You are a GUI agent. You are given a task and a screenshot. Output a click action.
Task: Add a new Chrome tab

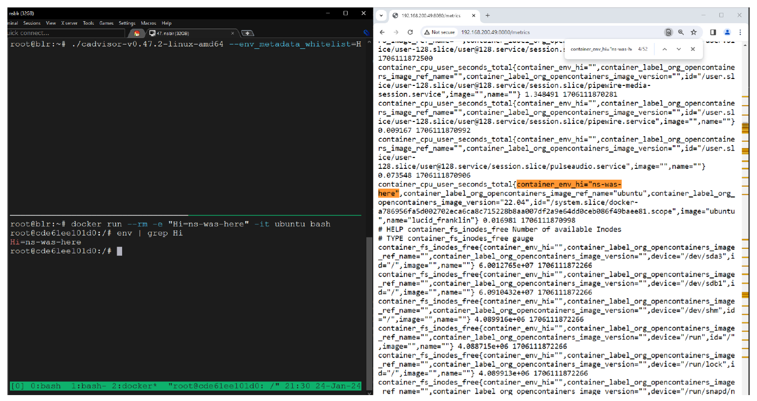[x=488, y=15]
